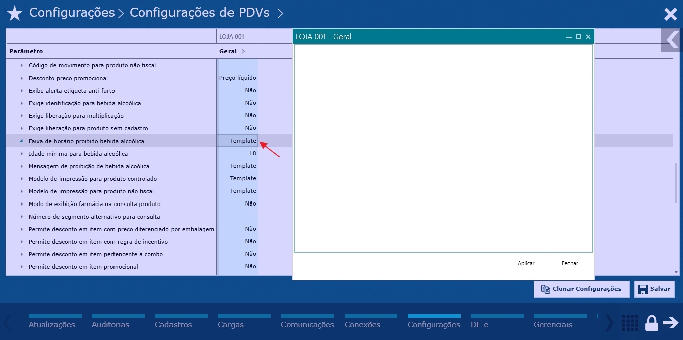Screen dimensions: 683x340
Task: Expand Número de segmento alternativo para consulta
Action: coord(22,217)
